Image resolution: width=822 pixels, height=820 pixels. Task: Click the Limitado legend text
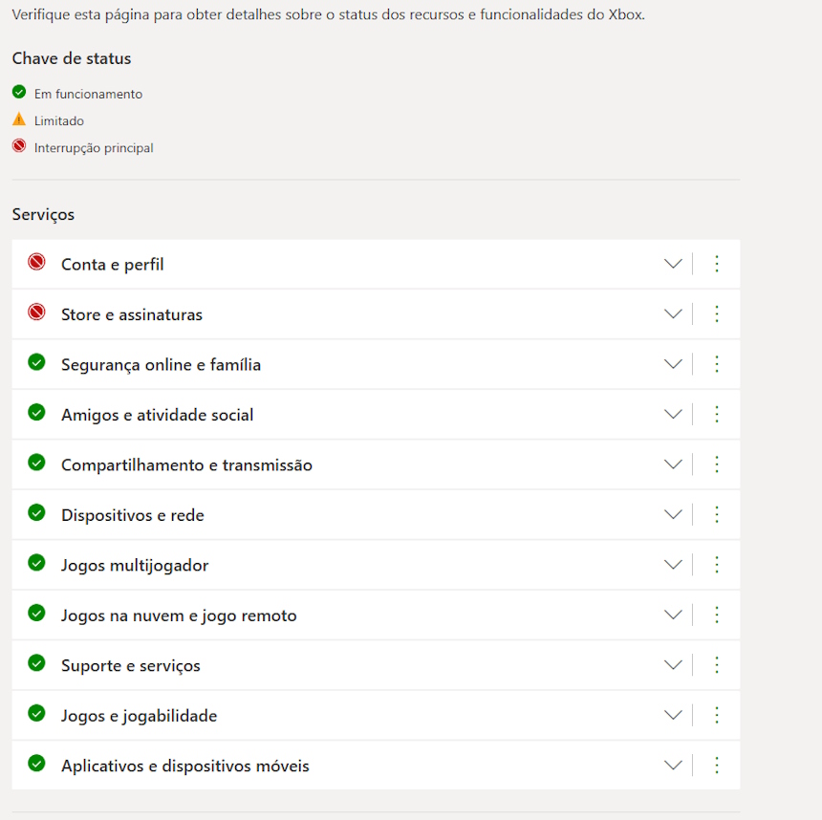(58, 121)
